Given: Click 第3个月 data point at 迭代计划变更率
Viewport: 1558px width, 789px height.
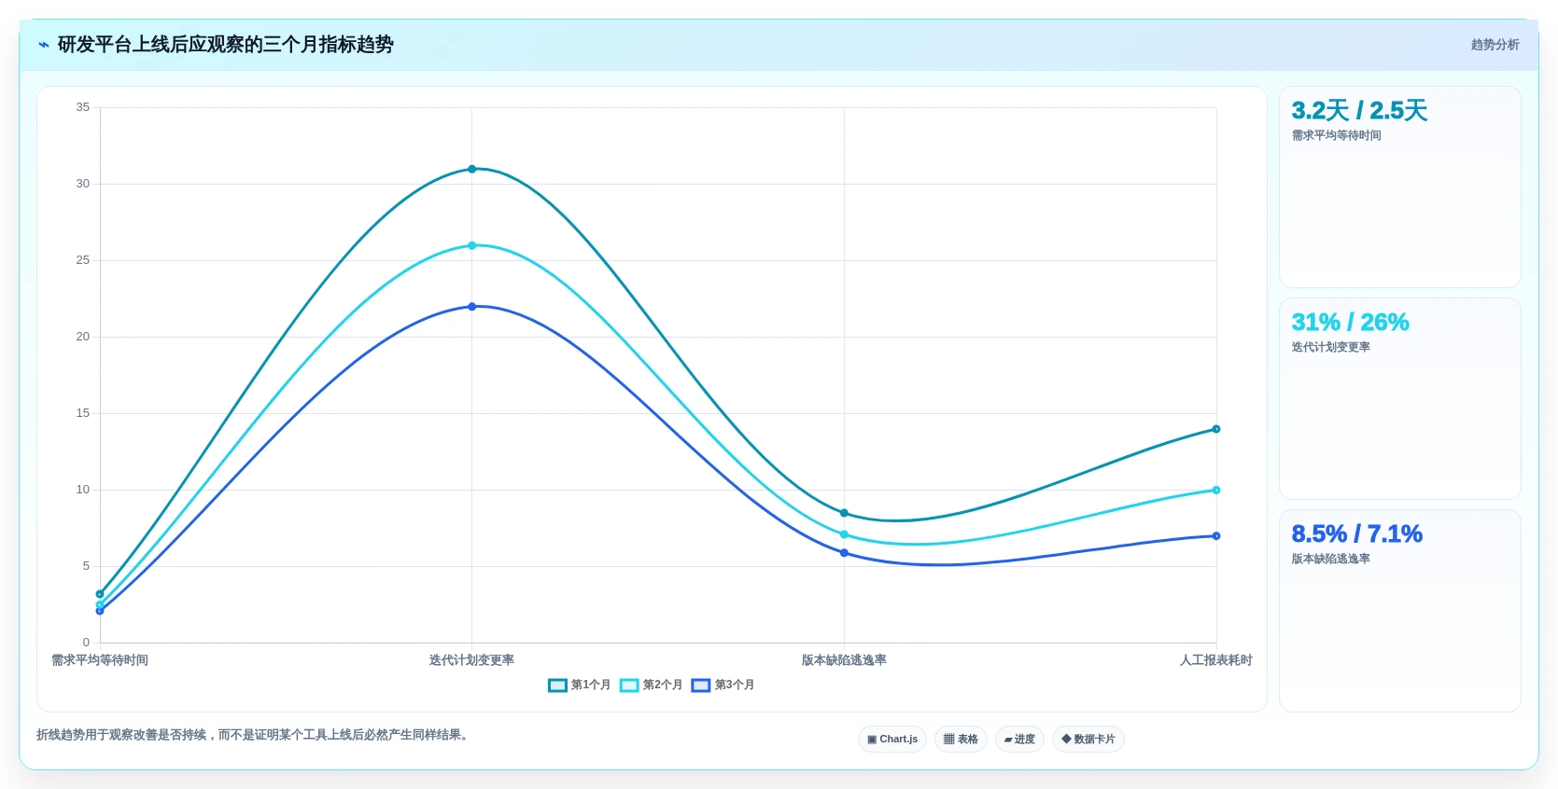Looking at the screenshot, I should click(471, 307).
